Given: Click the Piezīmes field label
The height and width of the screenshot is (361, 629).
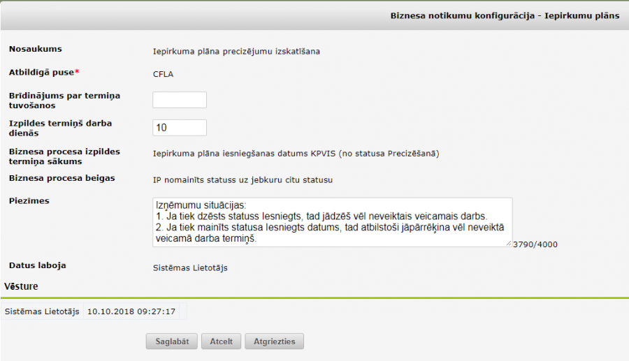Looking at the screenshot, I should (x=29, y=201).
